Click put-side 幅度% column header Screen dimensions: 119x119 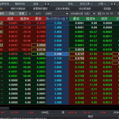(x=91, y=19)
